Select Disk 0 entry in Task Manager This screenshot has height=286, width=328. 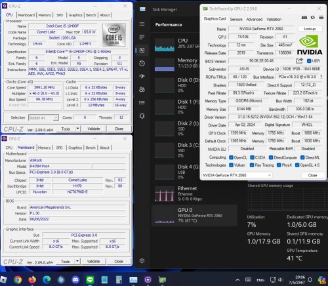coord(176,85)
